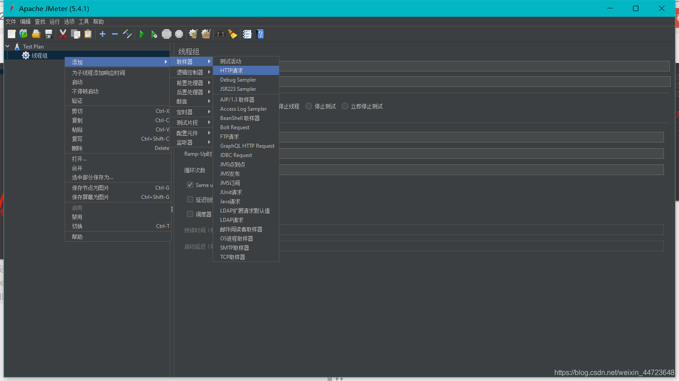Viewport: 679px width, 381px height.
Task: Click the Ramp-Up time input field
Action: pos(471,153)
